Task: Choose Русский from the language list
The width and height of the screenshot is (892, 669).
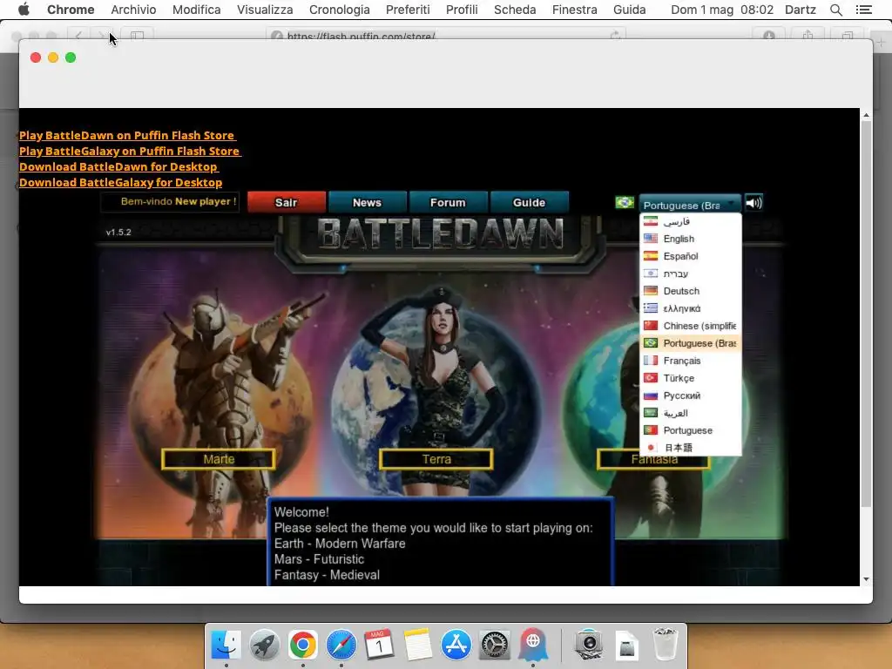Action: [x=691, y=395]
